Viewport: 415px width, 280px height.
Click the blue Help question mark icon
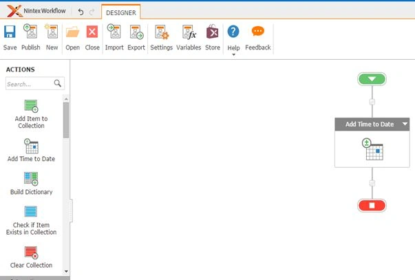point(233,32)
